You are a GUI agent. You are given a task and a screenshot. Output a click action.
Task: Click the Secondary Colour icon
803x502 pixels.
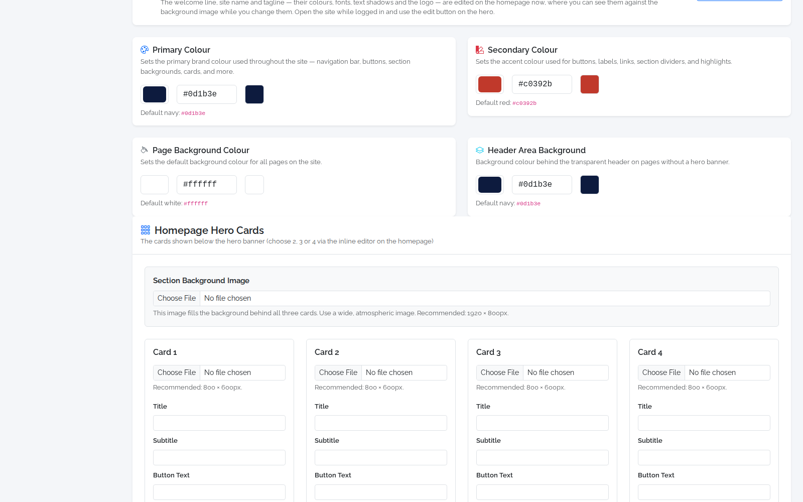pos(480,50)
